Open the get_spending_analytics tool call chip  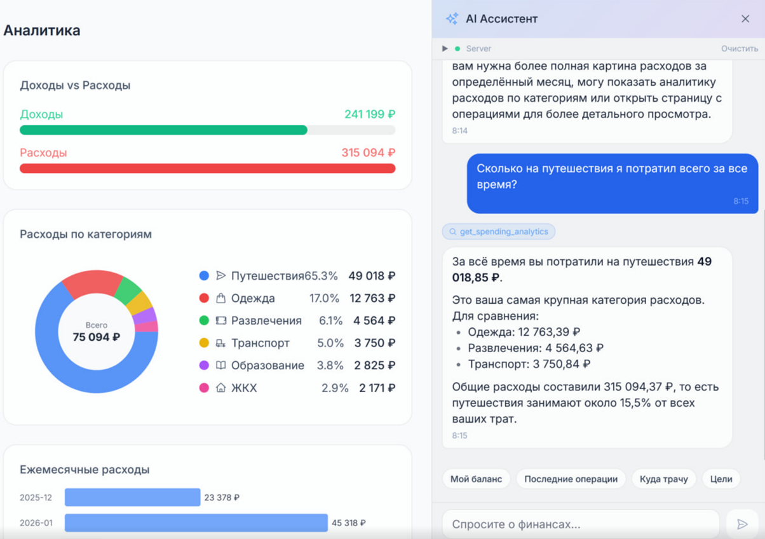pyautogui.click(x=498, y=231)
